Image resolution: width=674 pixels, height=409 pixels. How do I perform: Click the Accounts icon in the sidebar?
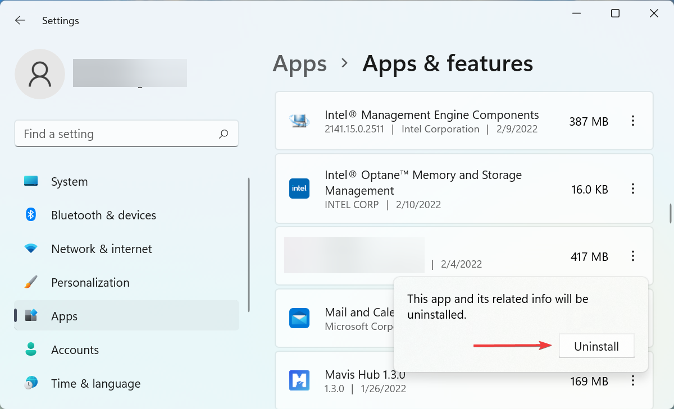click(x=31, y=350)
